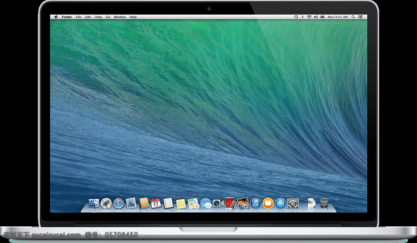Launch Launchpad rocket icon in Dock

click(106, 203)
